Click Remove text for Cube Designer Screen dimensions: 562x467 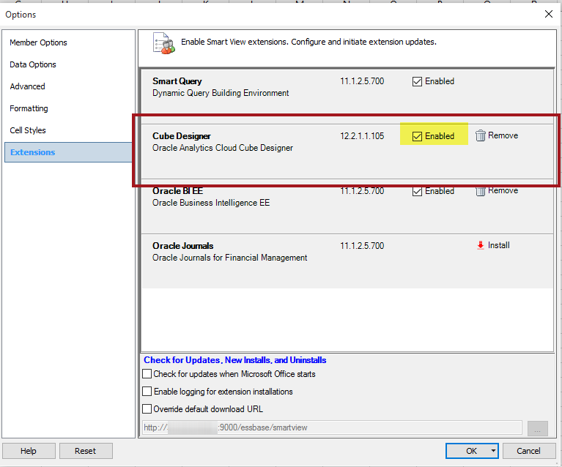click(x=503, y=135)
